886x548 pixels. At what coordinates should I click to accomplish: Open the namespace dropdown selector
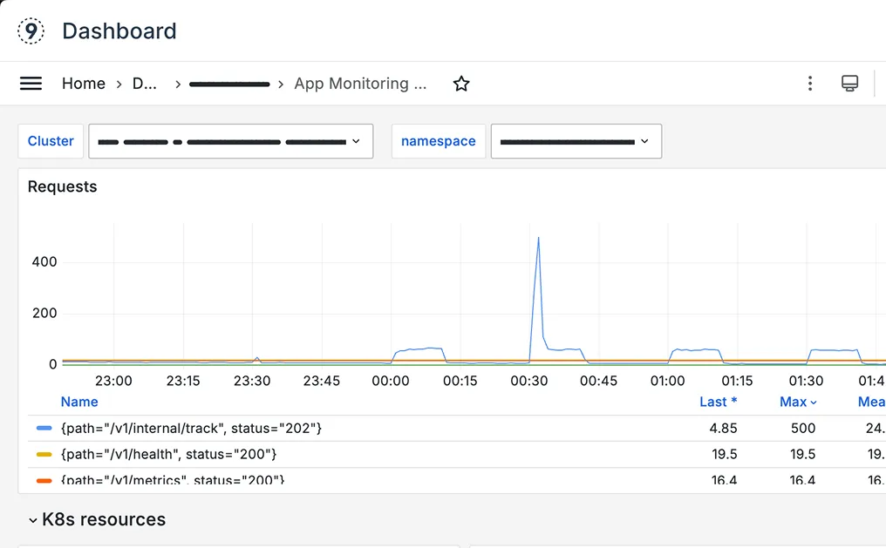(x=576, y=141)
